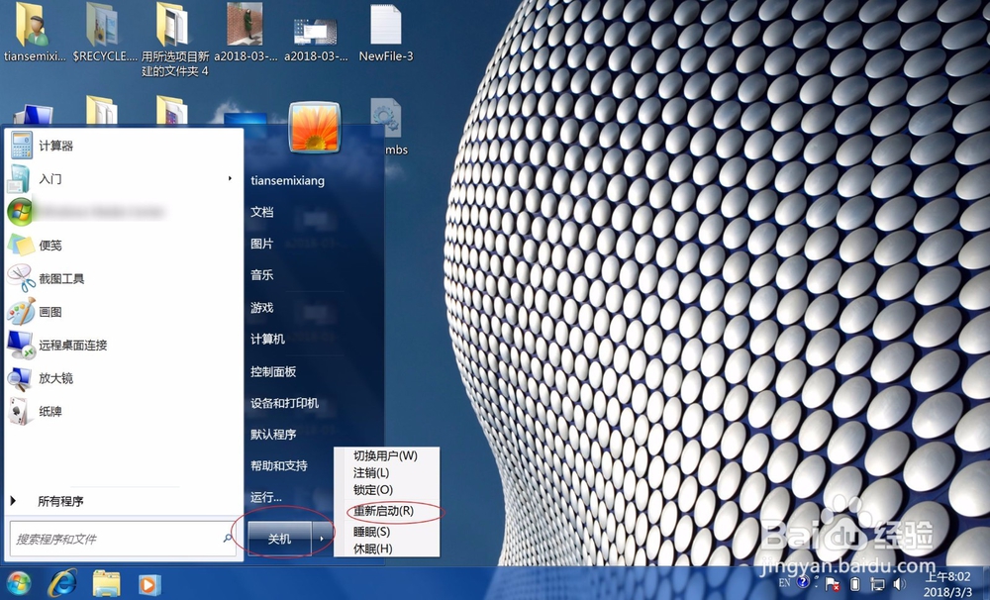The width and height of the screenshot is (990, 600).
Task: Open the 计算器 calculator icon
Action: click(x=21, y=146)
